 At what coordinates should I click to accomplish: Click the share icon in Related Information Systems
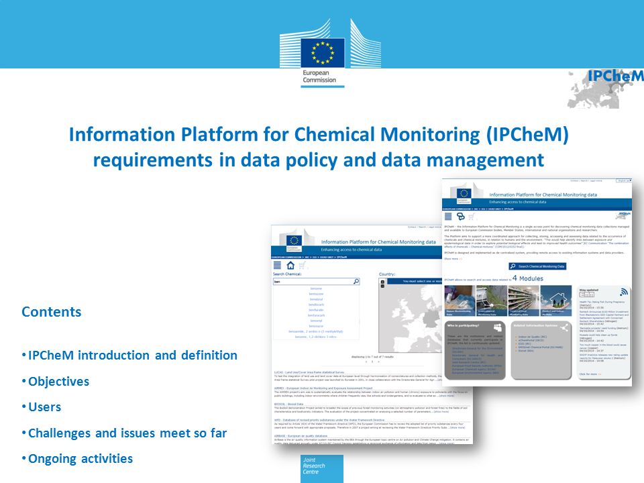564,327
